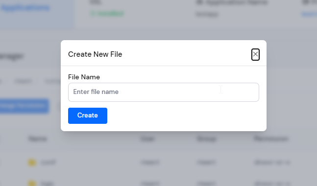This screenshot has height=186, width=317.
Task: Select the Name column header
Action: click(x=38, y=139)
